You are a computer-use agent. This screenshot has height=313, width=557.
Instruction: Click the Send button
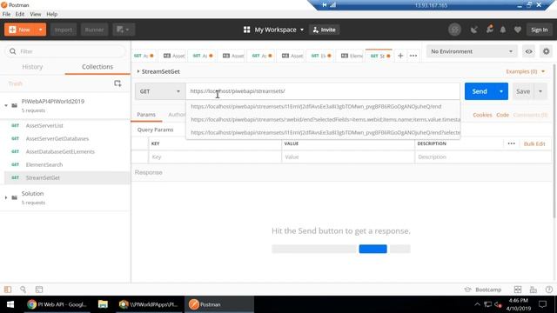(480, 91)
